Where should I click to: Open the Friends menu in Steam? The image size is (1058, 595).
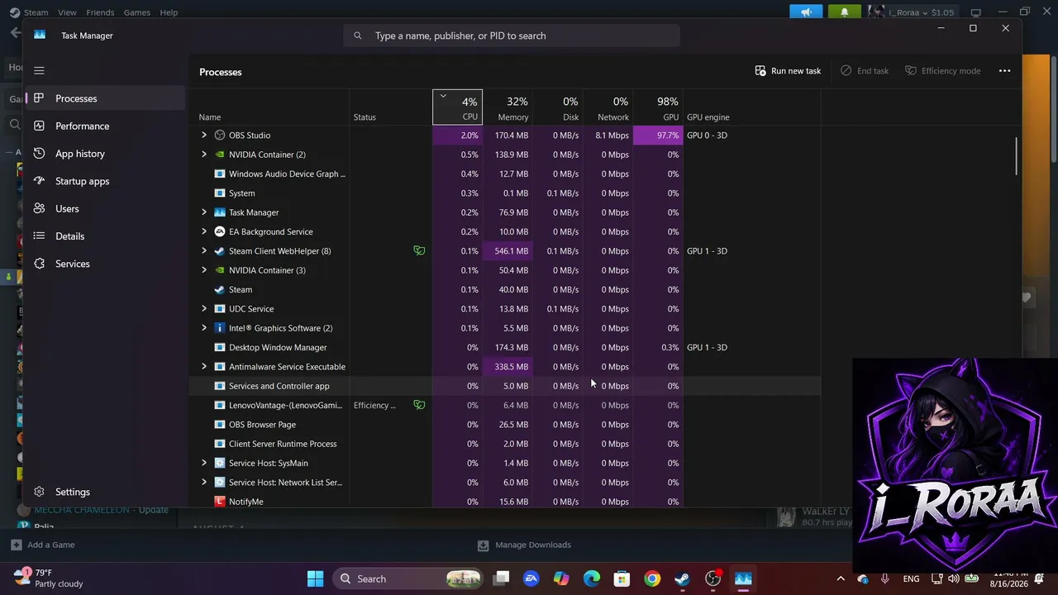tap(100, 12)
